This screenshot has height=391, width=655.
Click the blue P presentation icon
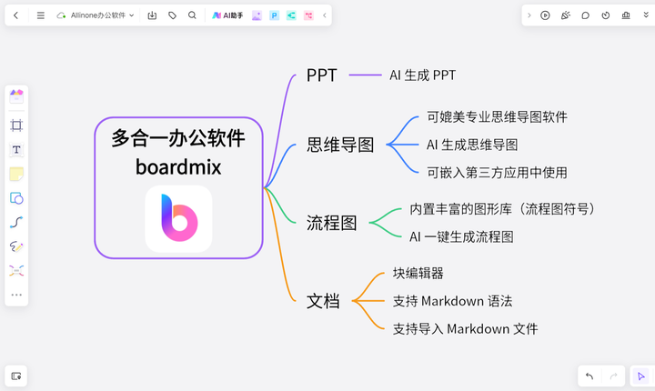(274, 15)
